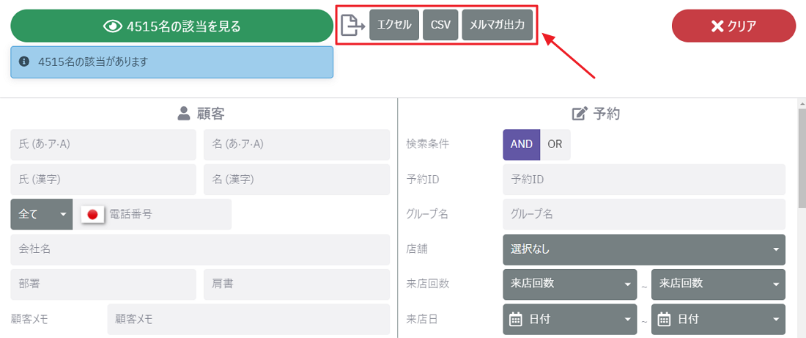This screenshot has height=338, width=806.
Task: Expand the 店舗 選択なし dropdown
Action: coord(643,249)
